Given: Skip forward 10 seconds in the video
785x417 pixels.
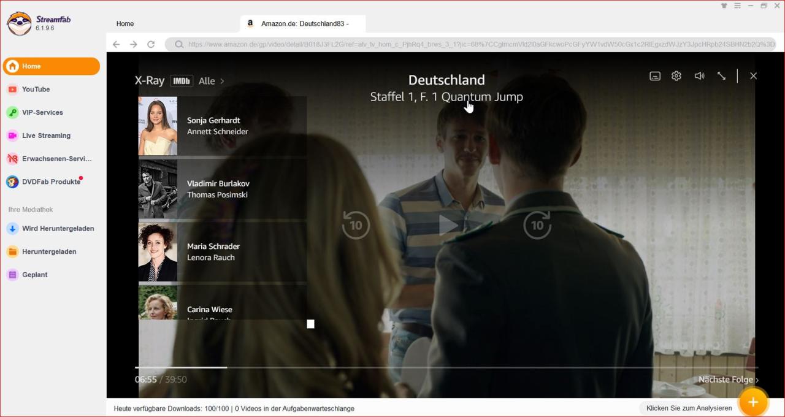Looking at the screenshot, I should click(x=537, y=225).
